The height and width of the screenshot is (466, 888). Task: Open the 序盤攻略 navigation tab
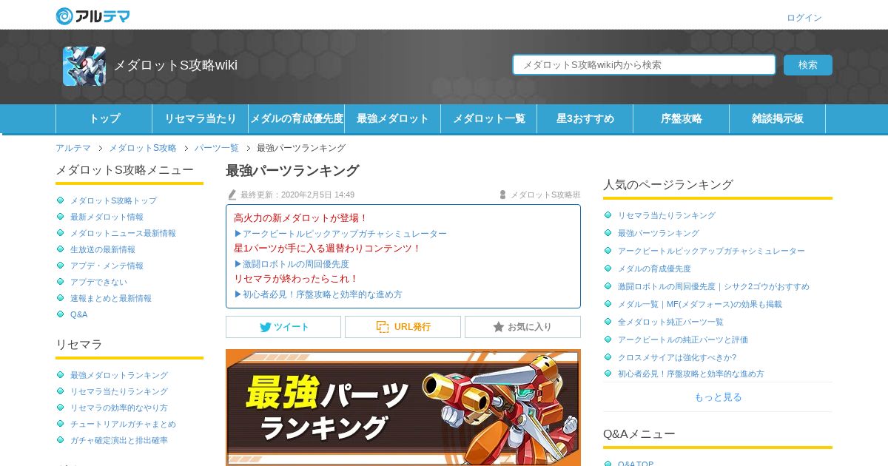click(682, 118)
